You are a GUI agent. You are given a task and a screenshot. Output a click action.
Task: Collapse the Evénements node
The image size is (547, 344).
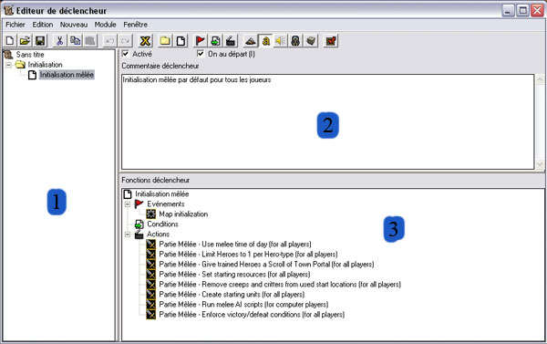click(x=128, y=204)
